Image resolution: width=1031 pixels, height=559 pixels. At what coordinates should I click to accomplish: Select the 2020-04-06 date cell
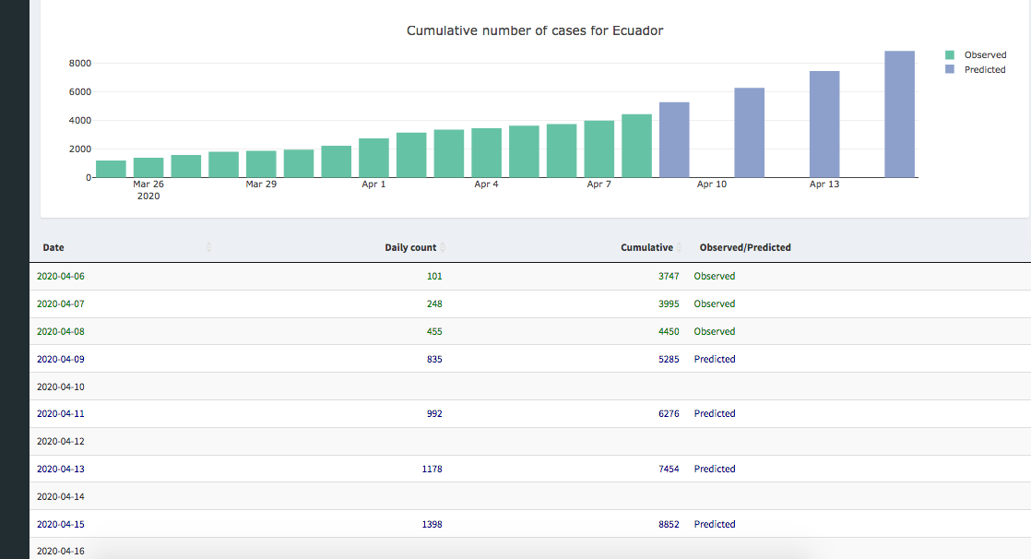60,276
